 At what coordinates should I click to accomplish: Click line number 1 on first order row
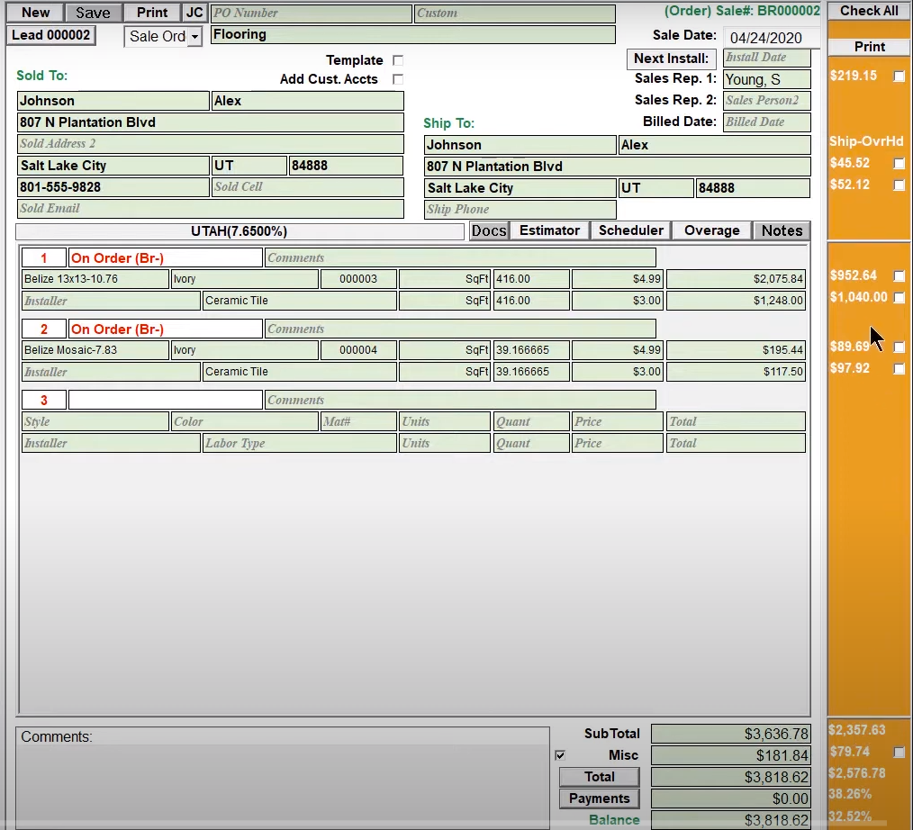click(x=43, y=257)
